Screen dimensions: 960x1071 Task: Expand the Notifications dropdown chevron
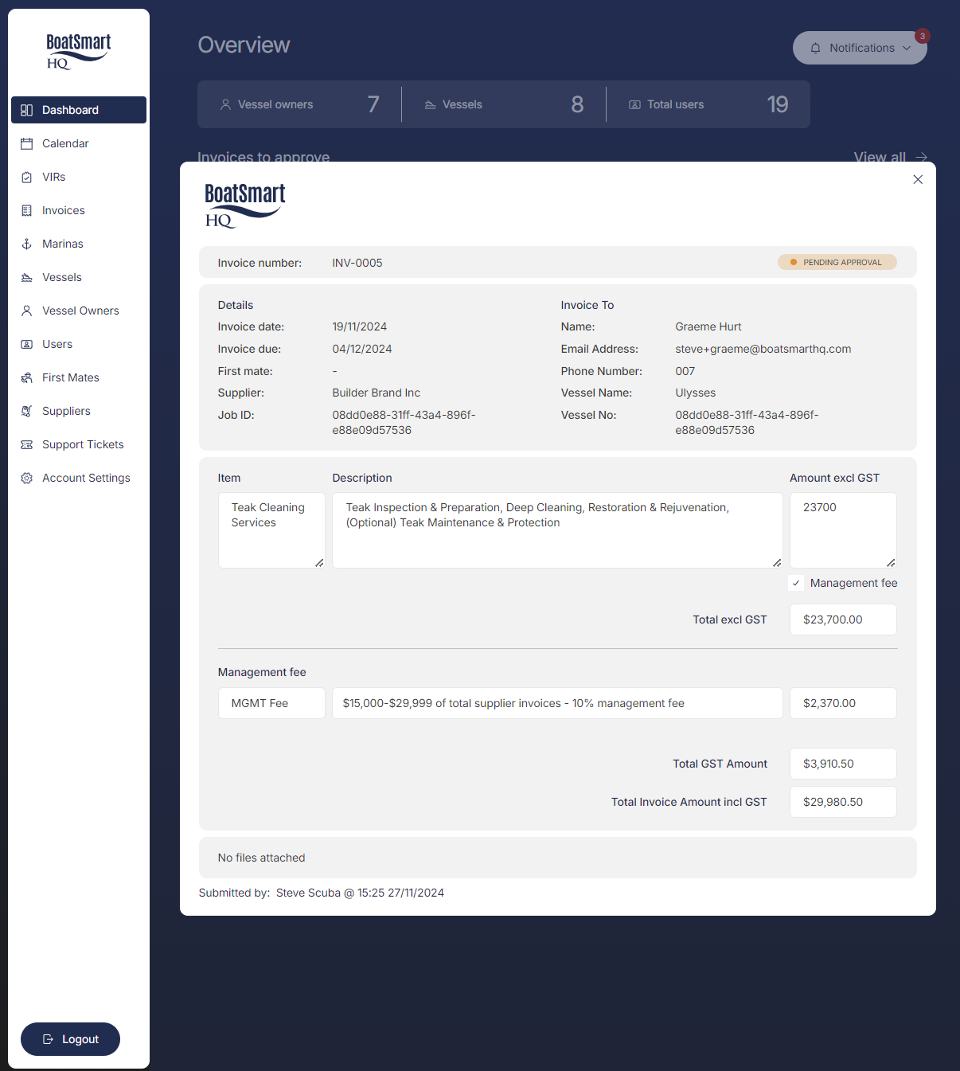point(907,48)
